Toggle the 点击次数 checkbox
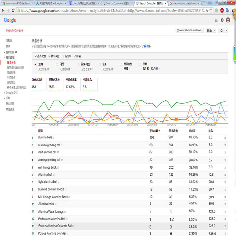The image size is (236, 236). (x=36, y=56)
